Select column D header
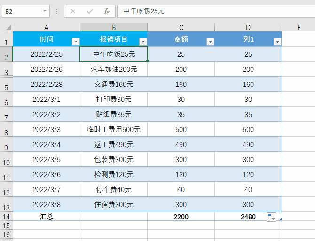Screen dimensions: 315x241 click(x=248, y=27)
